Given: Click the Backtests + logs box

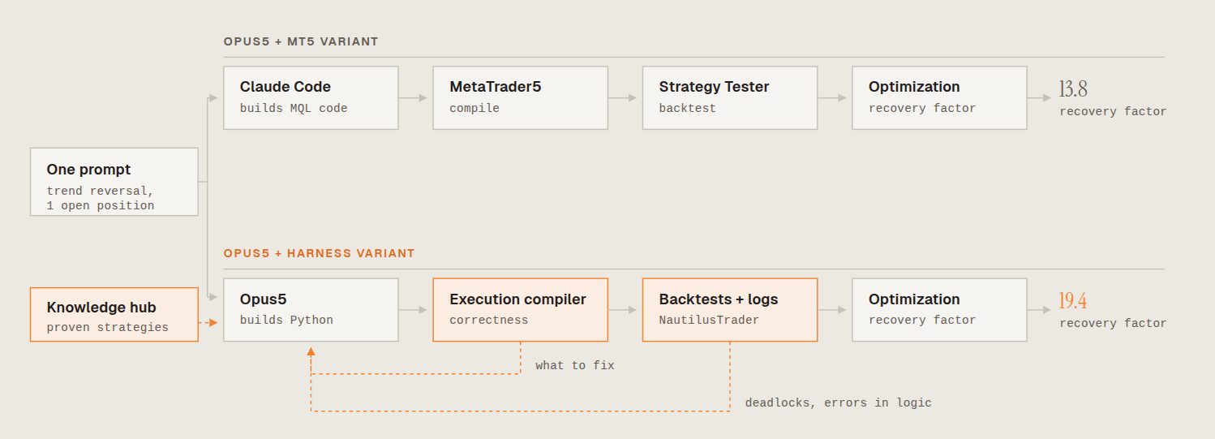Looking at the screenshot, I should (730, 310).
